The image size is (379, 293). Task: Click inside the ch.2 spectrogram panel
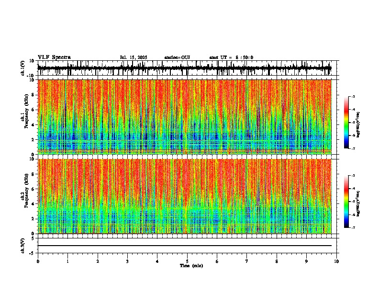184,196
